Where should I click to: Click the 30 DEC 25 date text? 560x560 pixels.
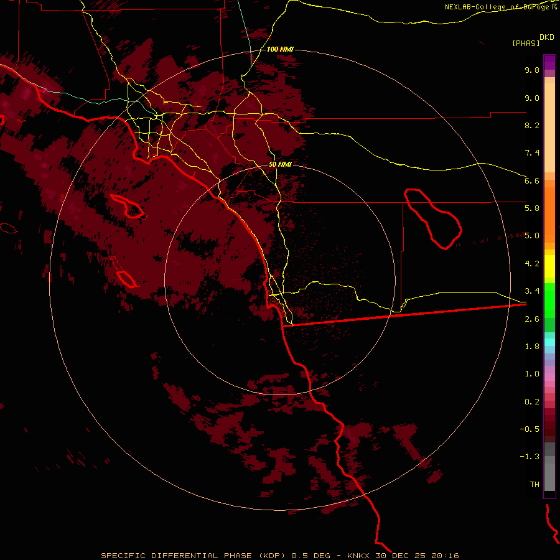point(400,556)
